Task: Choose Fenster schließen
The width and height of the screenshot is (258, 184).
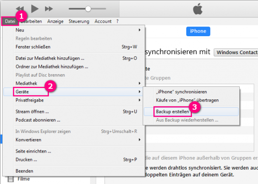Action: click(74, 47)
